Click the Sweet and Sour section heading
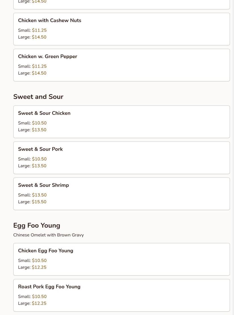 click(x=38, y=97)
